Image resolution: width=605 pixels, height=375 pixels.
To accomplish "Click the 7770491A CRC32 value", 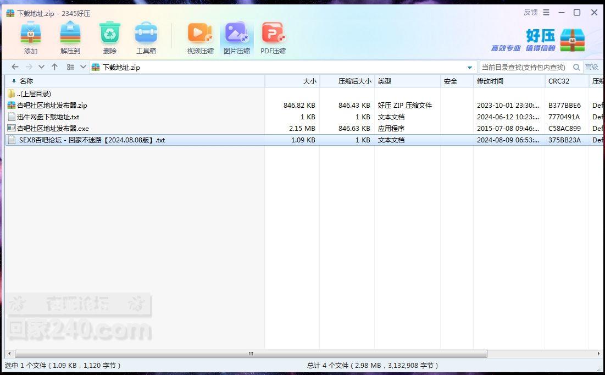I will (564, 117).
